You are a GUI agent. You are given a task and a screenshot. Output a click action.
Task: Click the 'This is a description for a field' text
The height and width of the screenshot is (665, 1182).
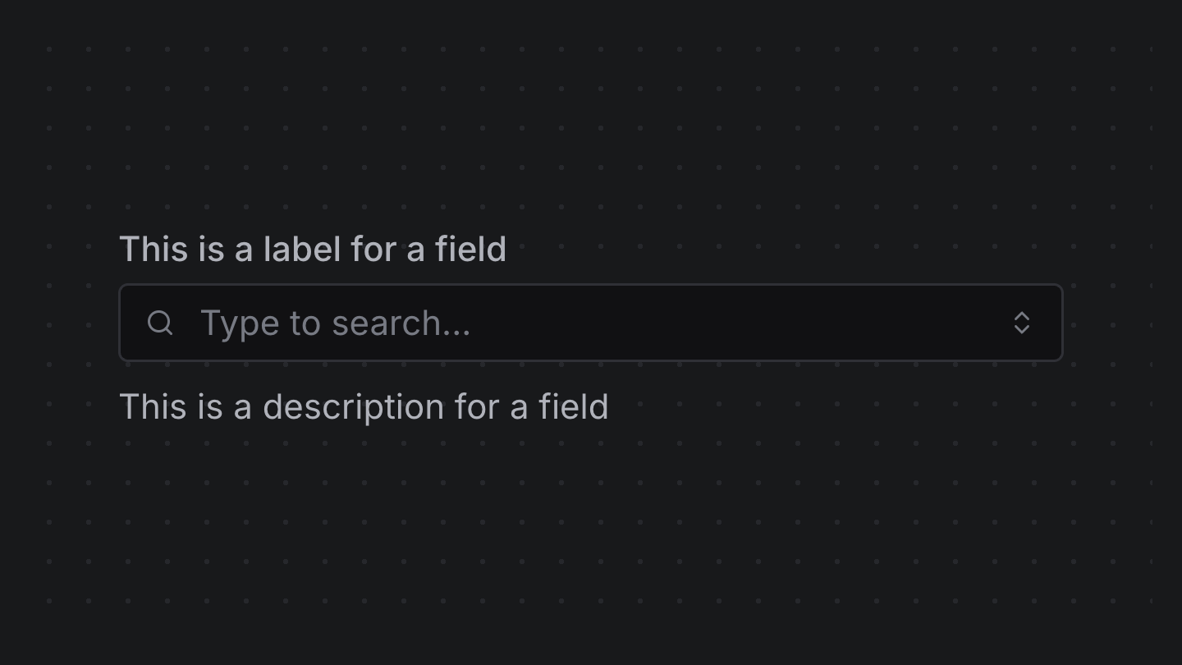(364, 406)
